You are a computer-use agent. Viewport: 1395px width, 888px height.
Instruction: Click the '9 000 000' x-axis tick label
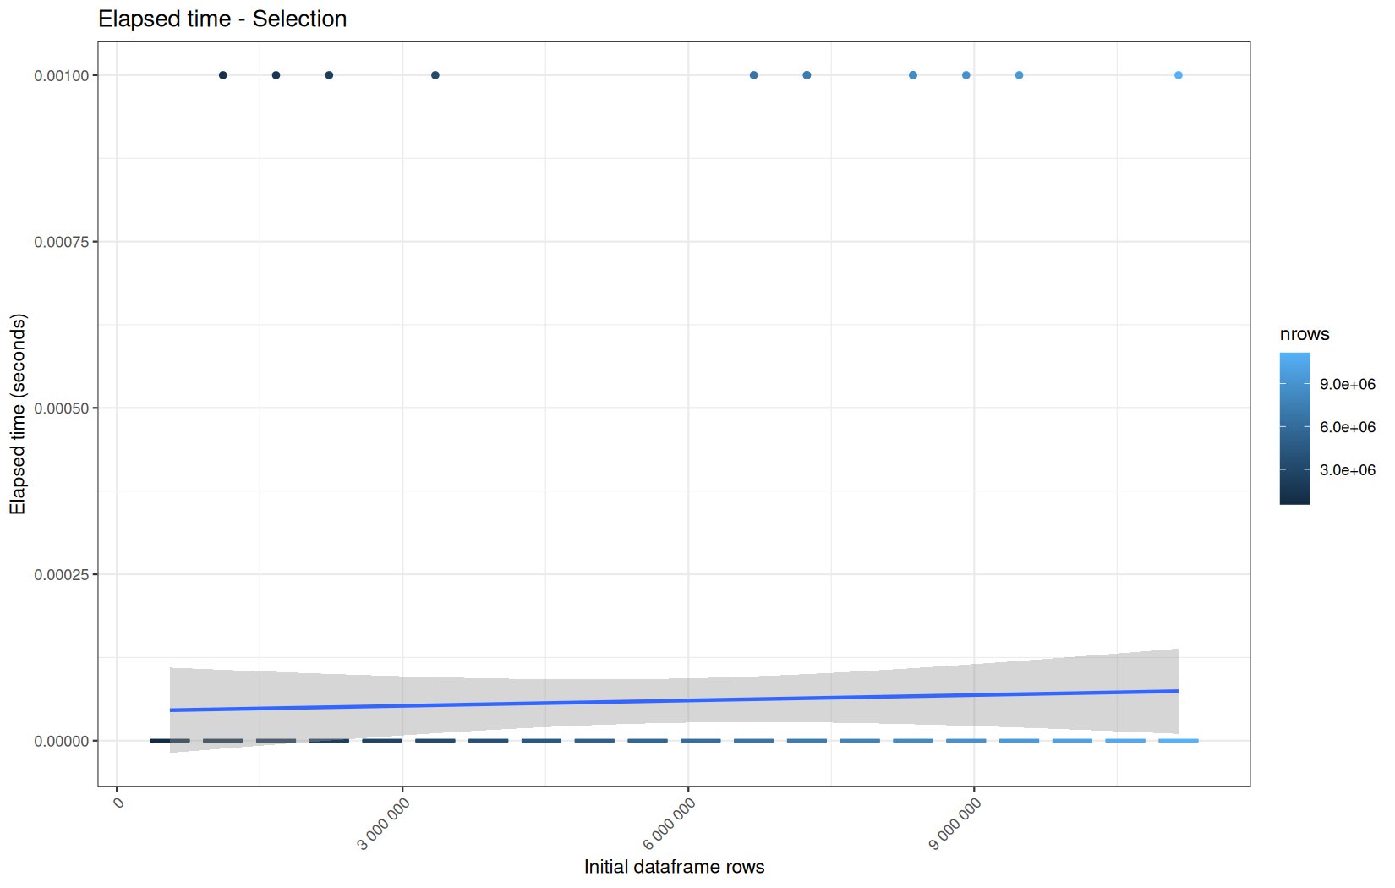[955, 824]
